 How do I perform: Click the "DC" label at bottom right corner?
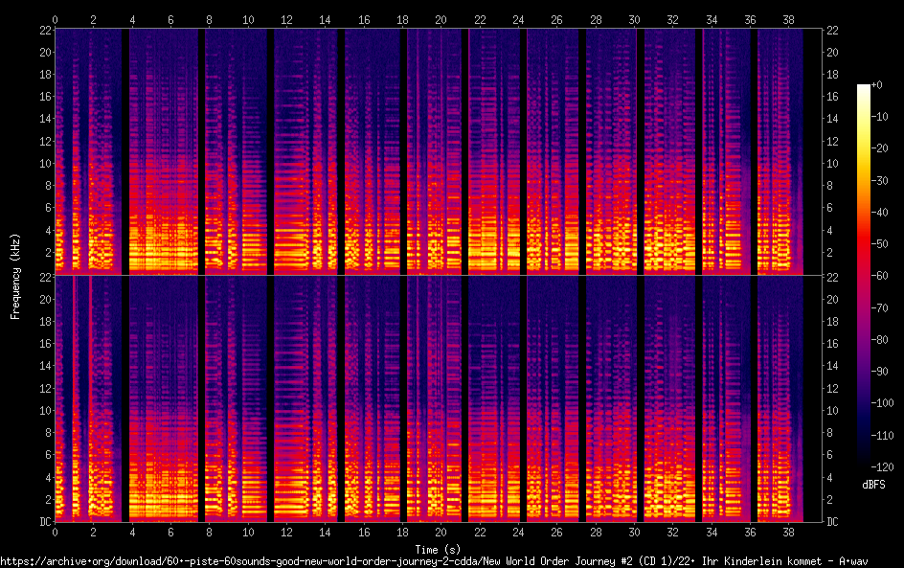[833, 522]
